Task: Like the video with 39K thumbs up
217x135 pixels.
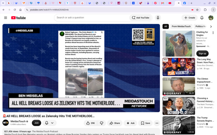Action: pyautogui.click(x=91, y=123)
